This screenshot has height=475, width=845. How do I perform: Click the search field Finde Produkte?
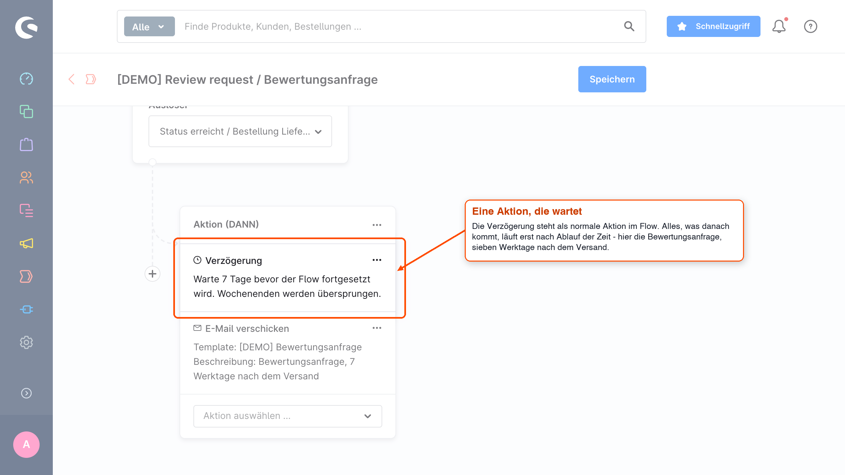[x=399, y=26]
